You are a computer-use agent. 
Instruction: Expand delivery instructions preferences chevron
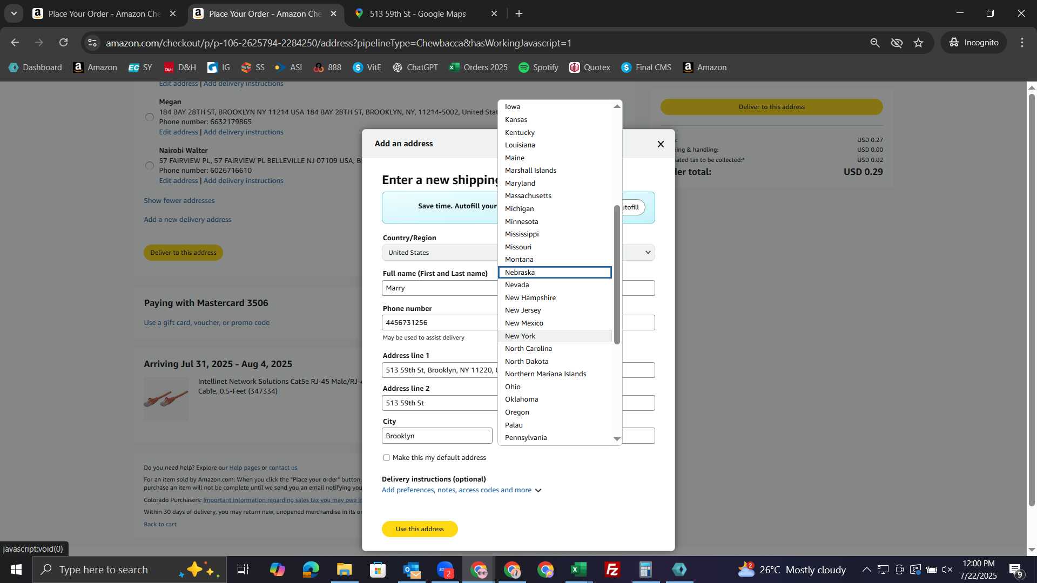pyautogui.click(x=538, y=491)
